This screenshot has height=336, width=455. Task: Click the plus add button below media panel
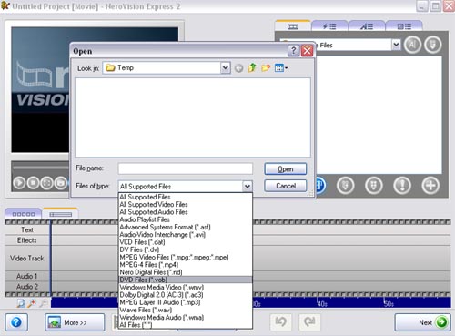(430, 185)
